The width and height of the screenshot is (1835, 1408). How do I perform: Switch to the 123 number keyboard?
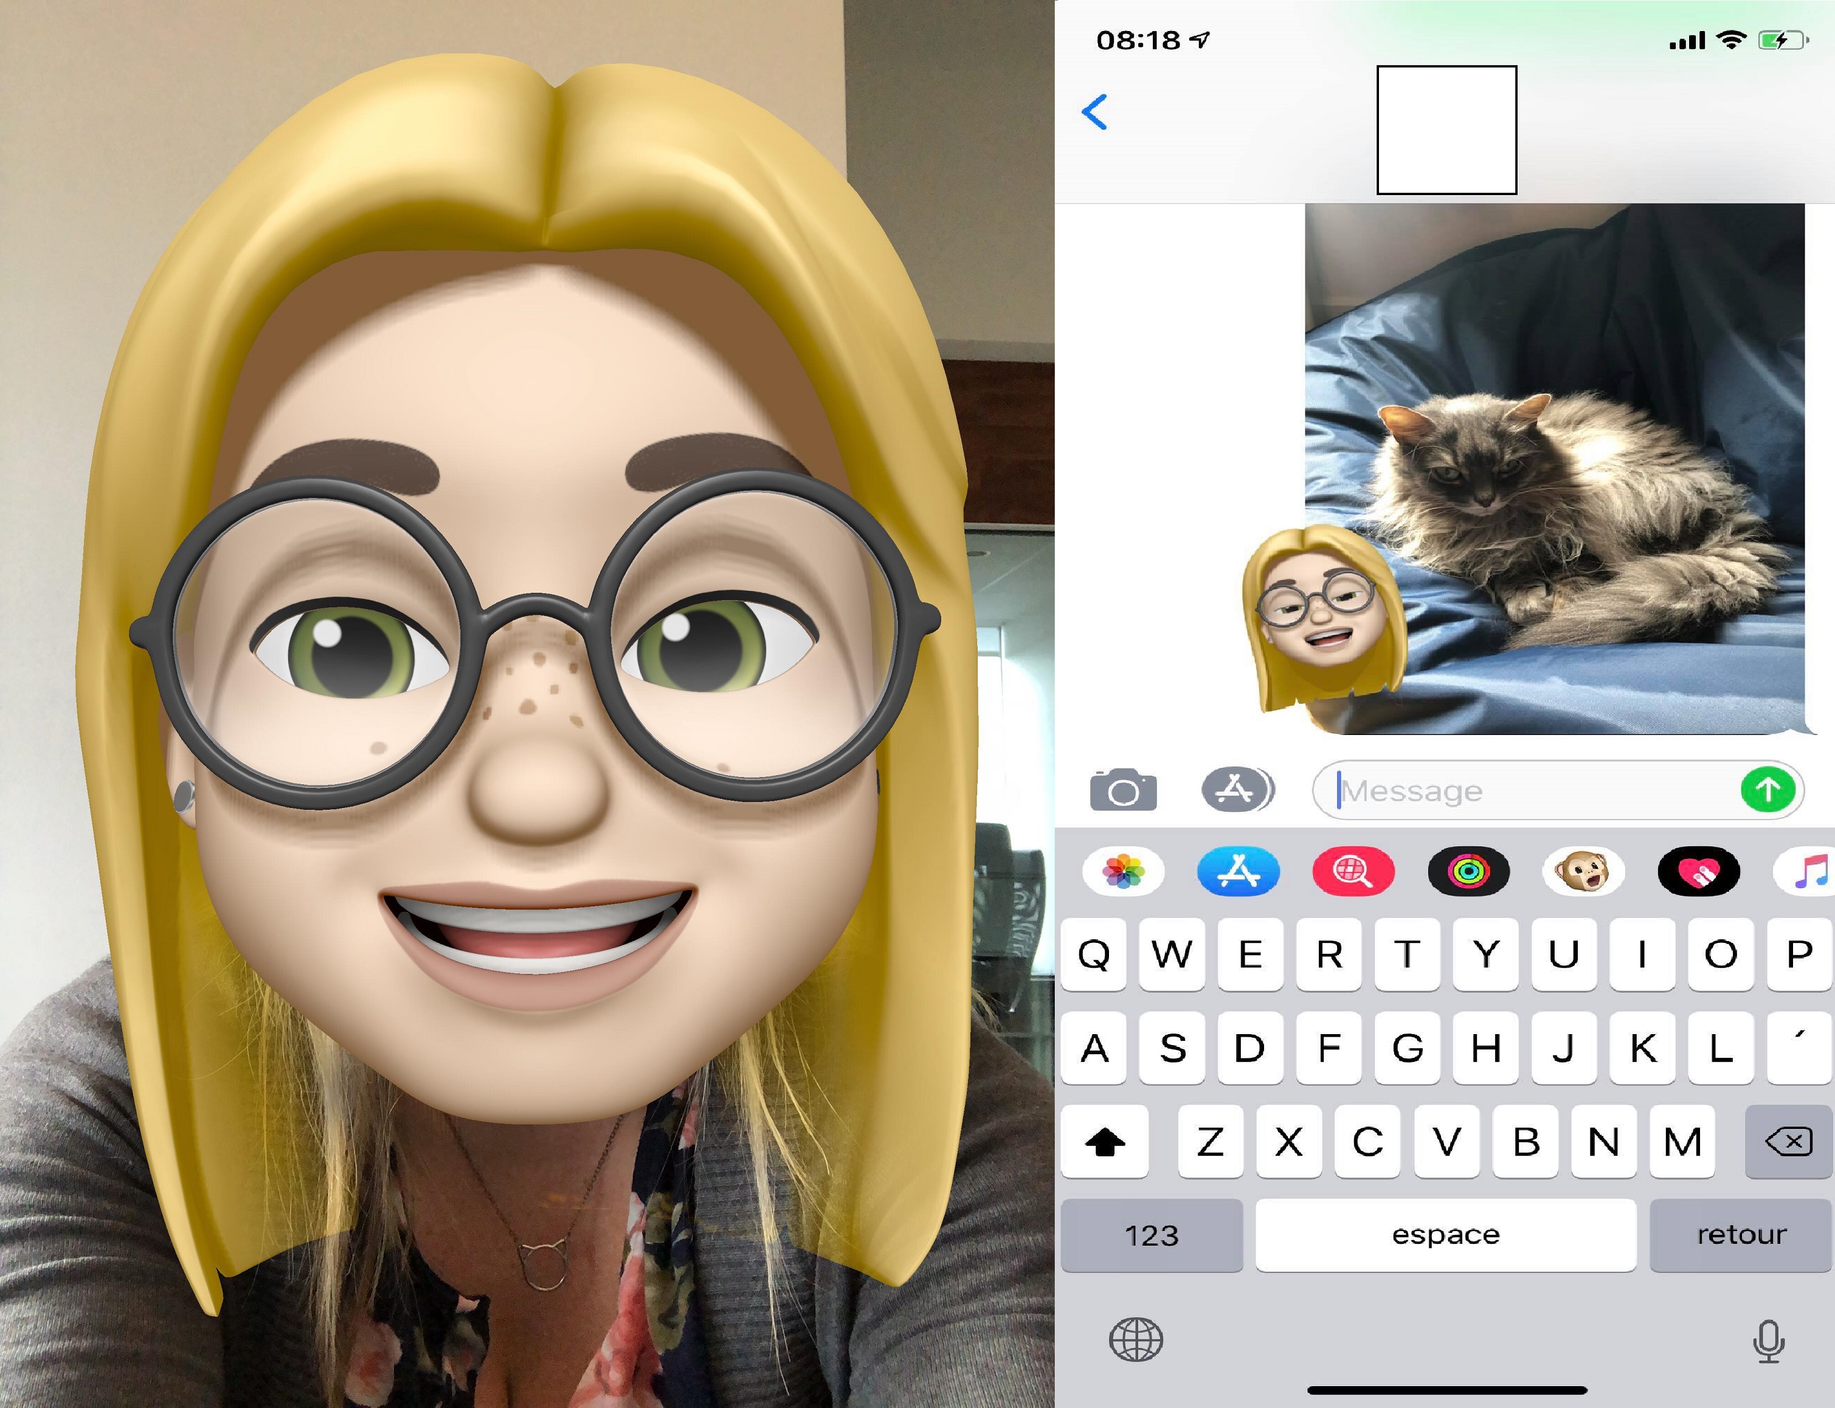tap(1152, 1235)
